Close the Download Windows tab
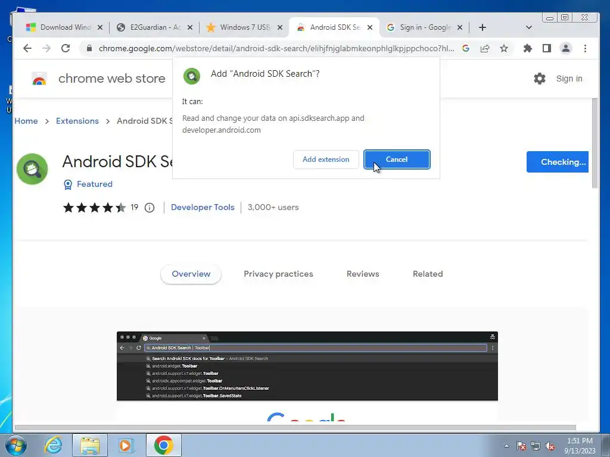This screenshot has width=610, height=457. pyautogui.click(x=100, y=27)
